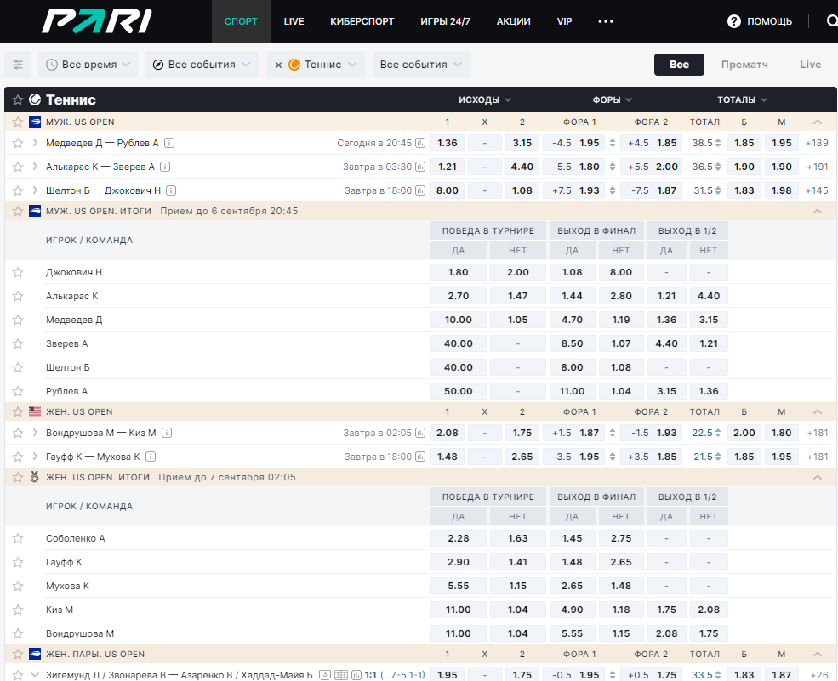Star the Джокович Н outright row
Screen dimensions: 838x681
pyautogui.click(x=18, y=272)
